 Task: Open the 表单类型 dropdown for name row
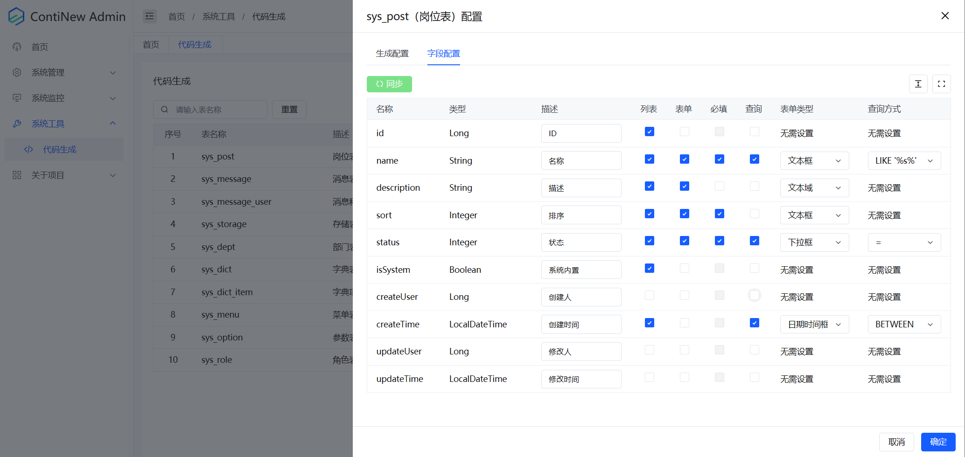[814, 160]
